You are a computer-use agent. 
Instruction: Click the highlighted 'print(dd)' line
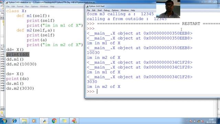[18, 54]
